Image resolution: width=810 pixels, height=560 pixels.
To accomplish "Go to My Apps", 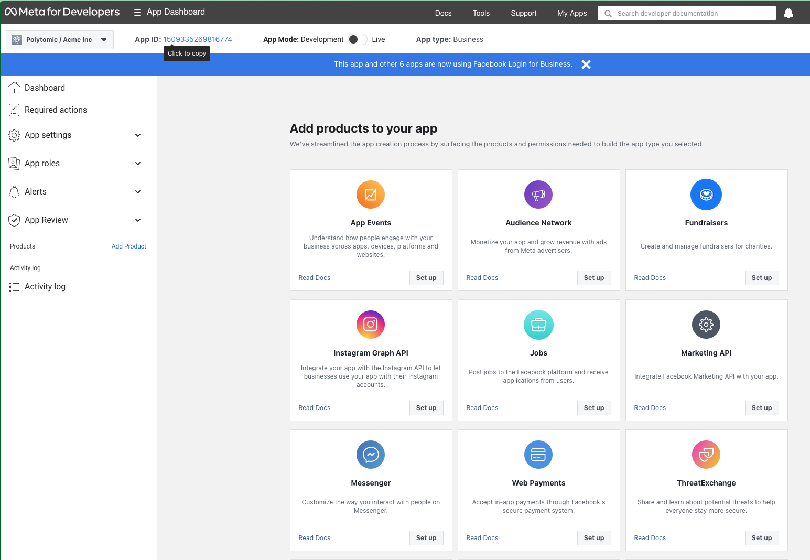I will click(572, 13).
